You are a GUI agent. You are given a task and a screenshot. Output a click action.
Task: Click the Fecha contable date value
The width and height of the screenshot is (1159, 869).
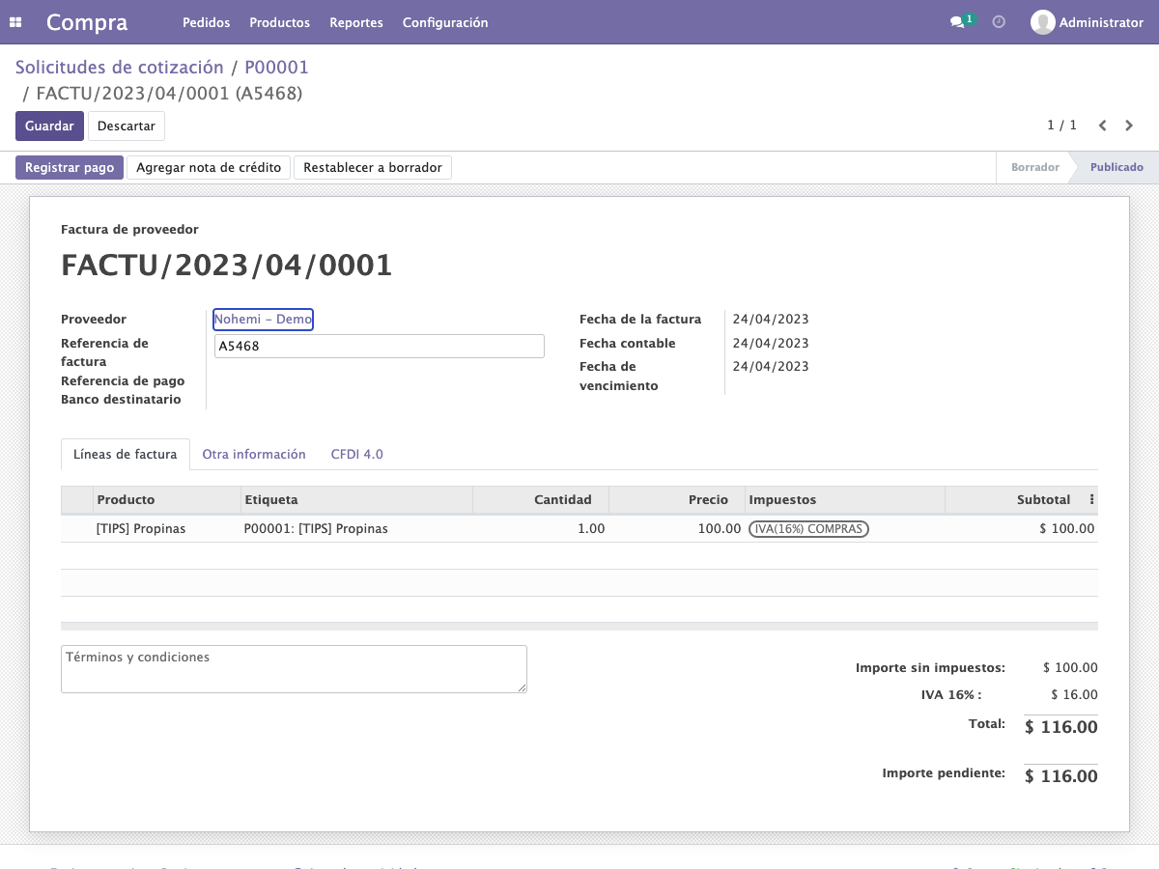point(771,344)
